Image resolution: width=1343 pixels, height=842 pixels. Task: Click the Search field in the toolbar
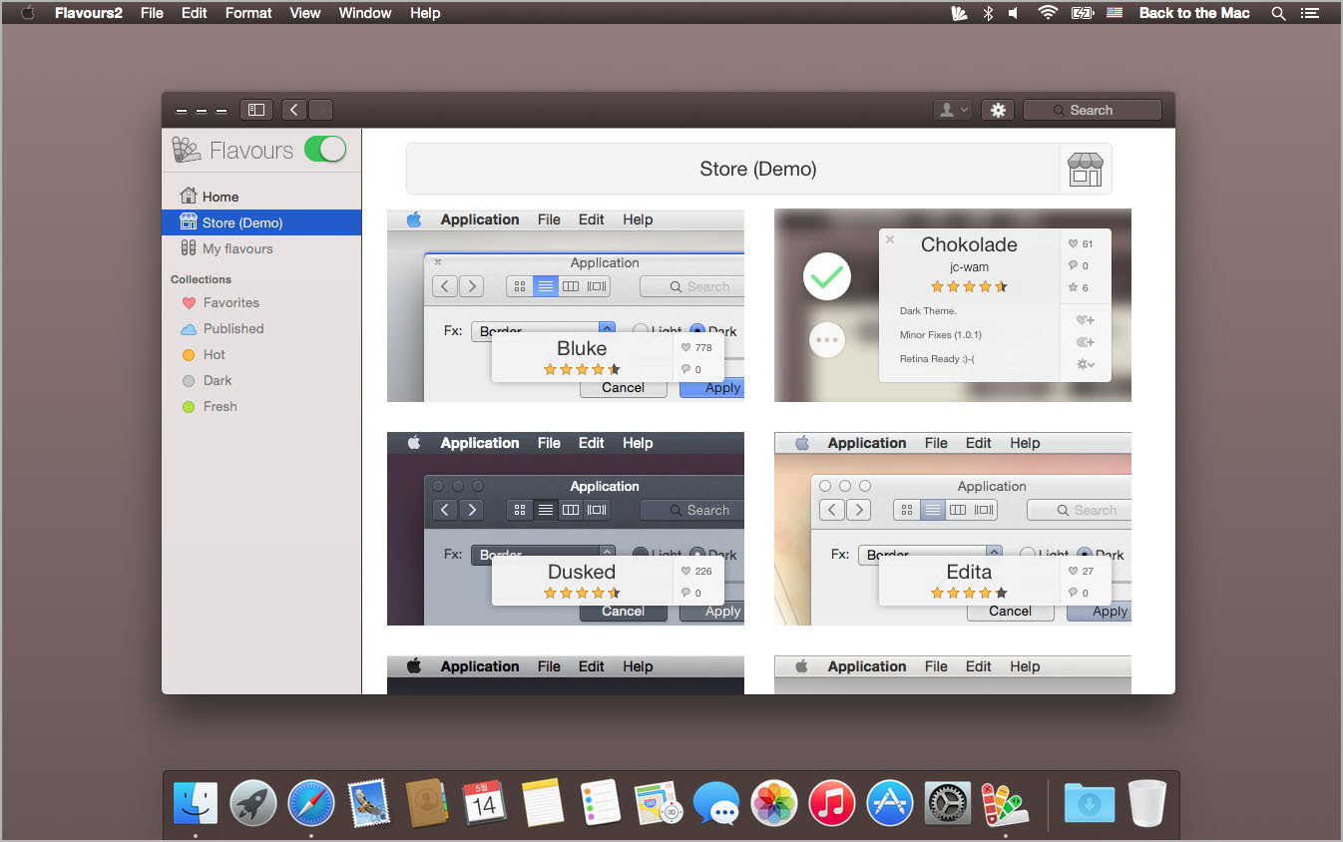pyautogui.click(x=1092, y=110)
